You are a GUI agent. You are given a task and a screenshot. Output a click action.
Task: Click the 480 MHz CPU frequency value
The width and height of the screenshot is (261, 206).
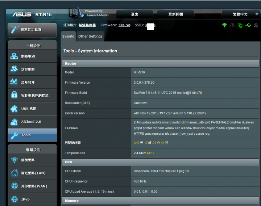pyautogui.click(x=140, y=181)
